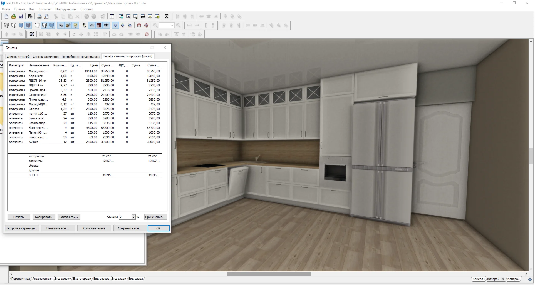
Task: Open project file with folder icon
Action: (13, 17)
